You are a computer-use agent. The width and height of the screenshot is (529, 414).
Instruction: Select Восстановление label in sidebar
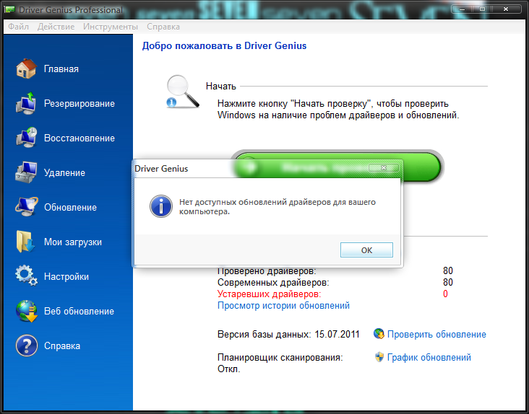pyautogui.click(x=79, y=138)
